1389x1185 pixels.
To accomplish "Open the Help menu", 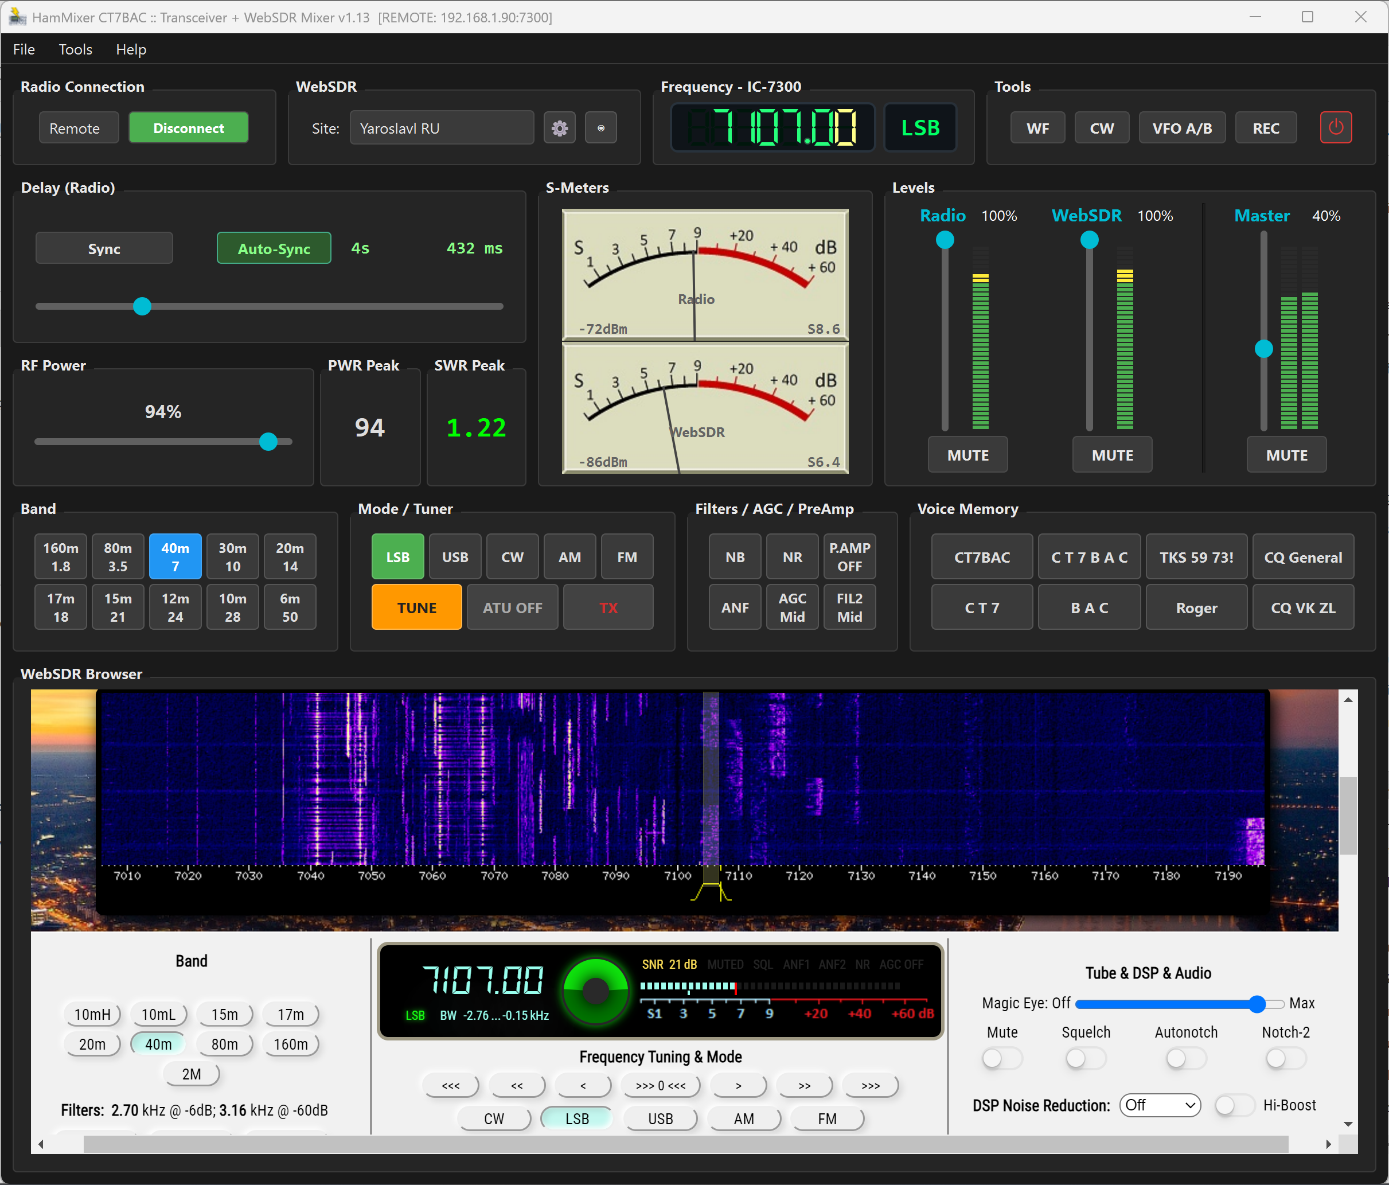I will click(x=131, y=49).
